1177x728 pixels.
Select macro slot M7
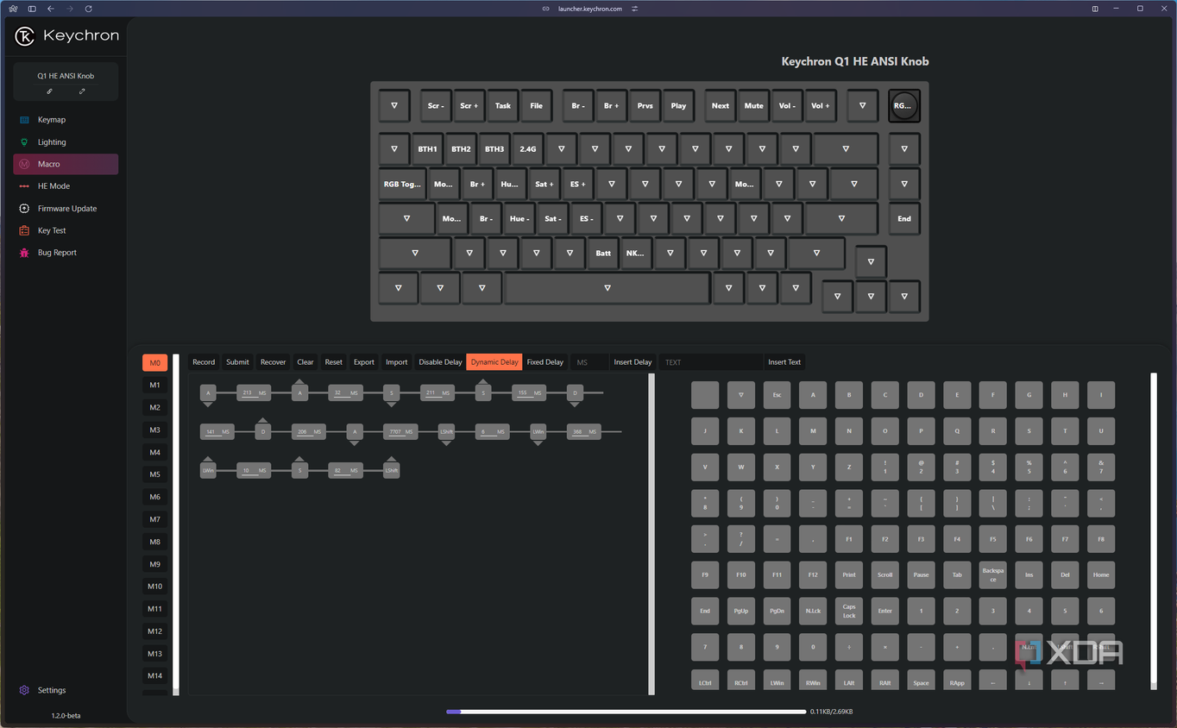(x=154, y=519)
